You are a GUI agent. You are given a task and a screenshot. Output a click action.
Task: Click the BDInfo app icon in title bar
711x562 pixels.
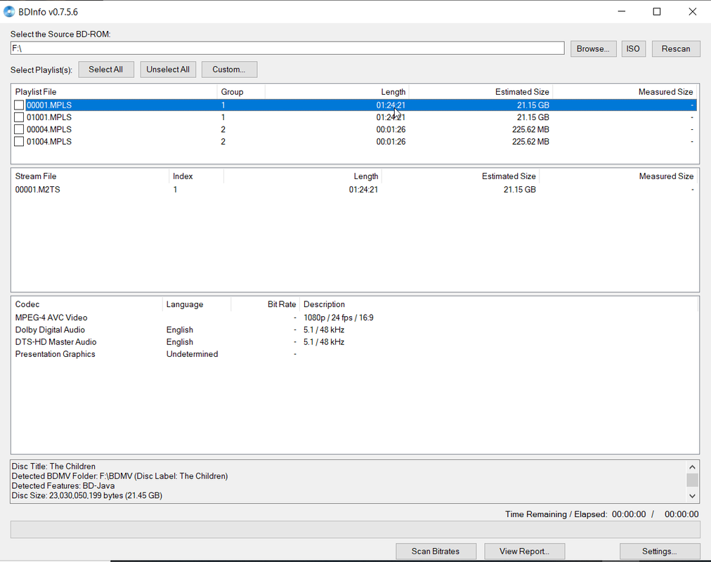click(9, 12)
